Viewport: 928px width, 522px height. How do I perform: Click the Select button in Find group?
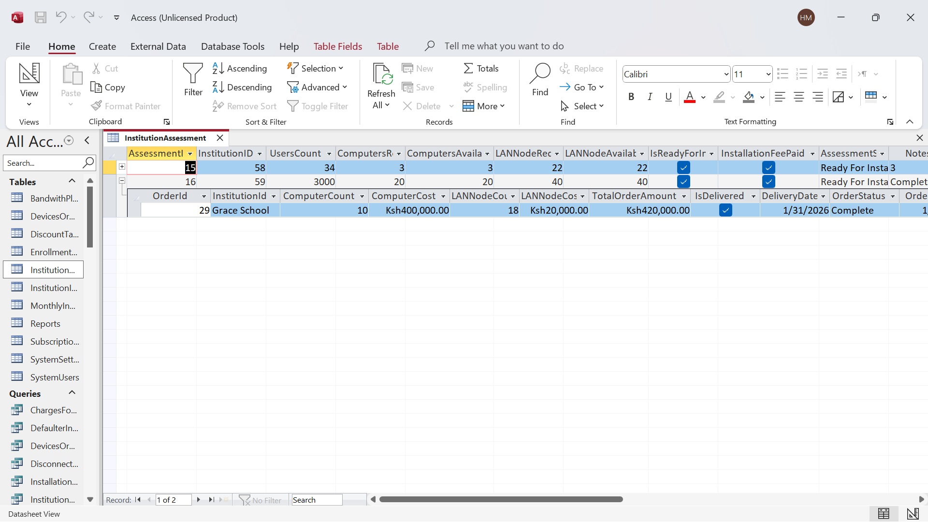coord(582,106)
